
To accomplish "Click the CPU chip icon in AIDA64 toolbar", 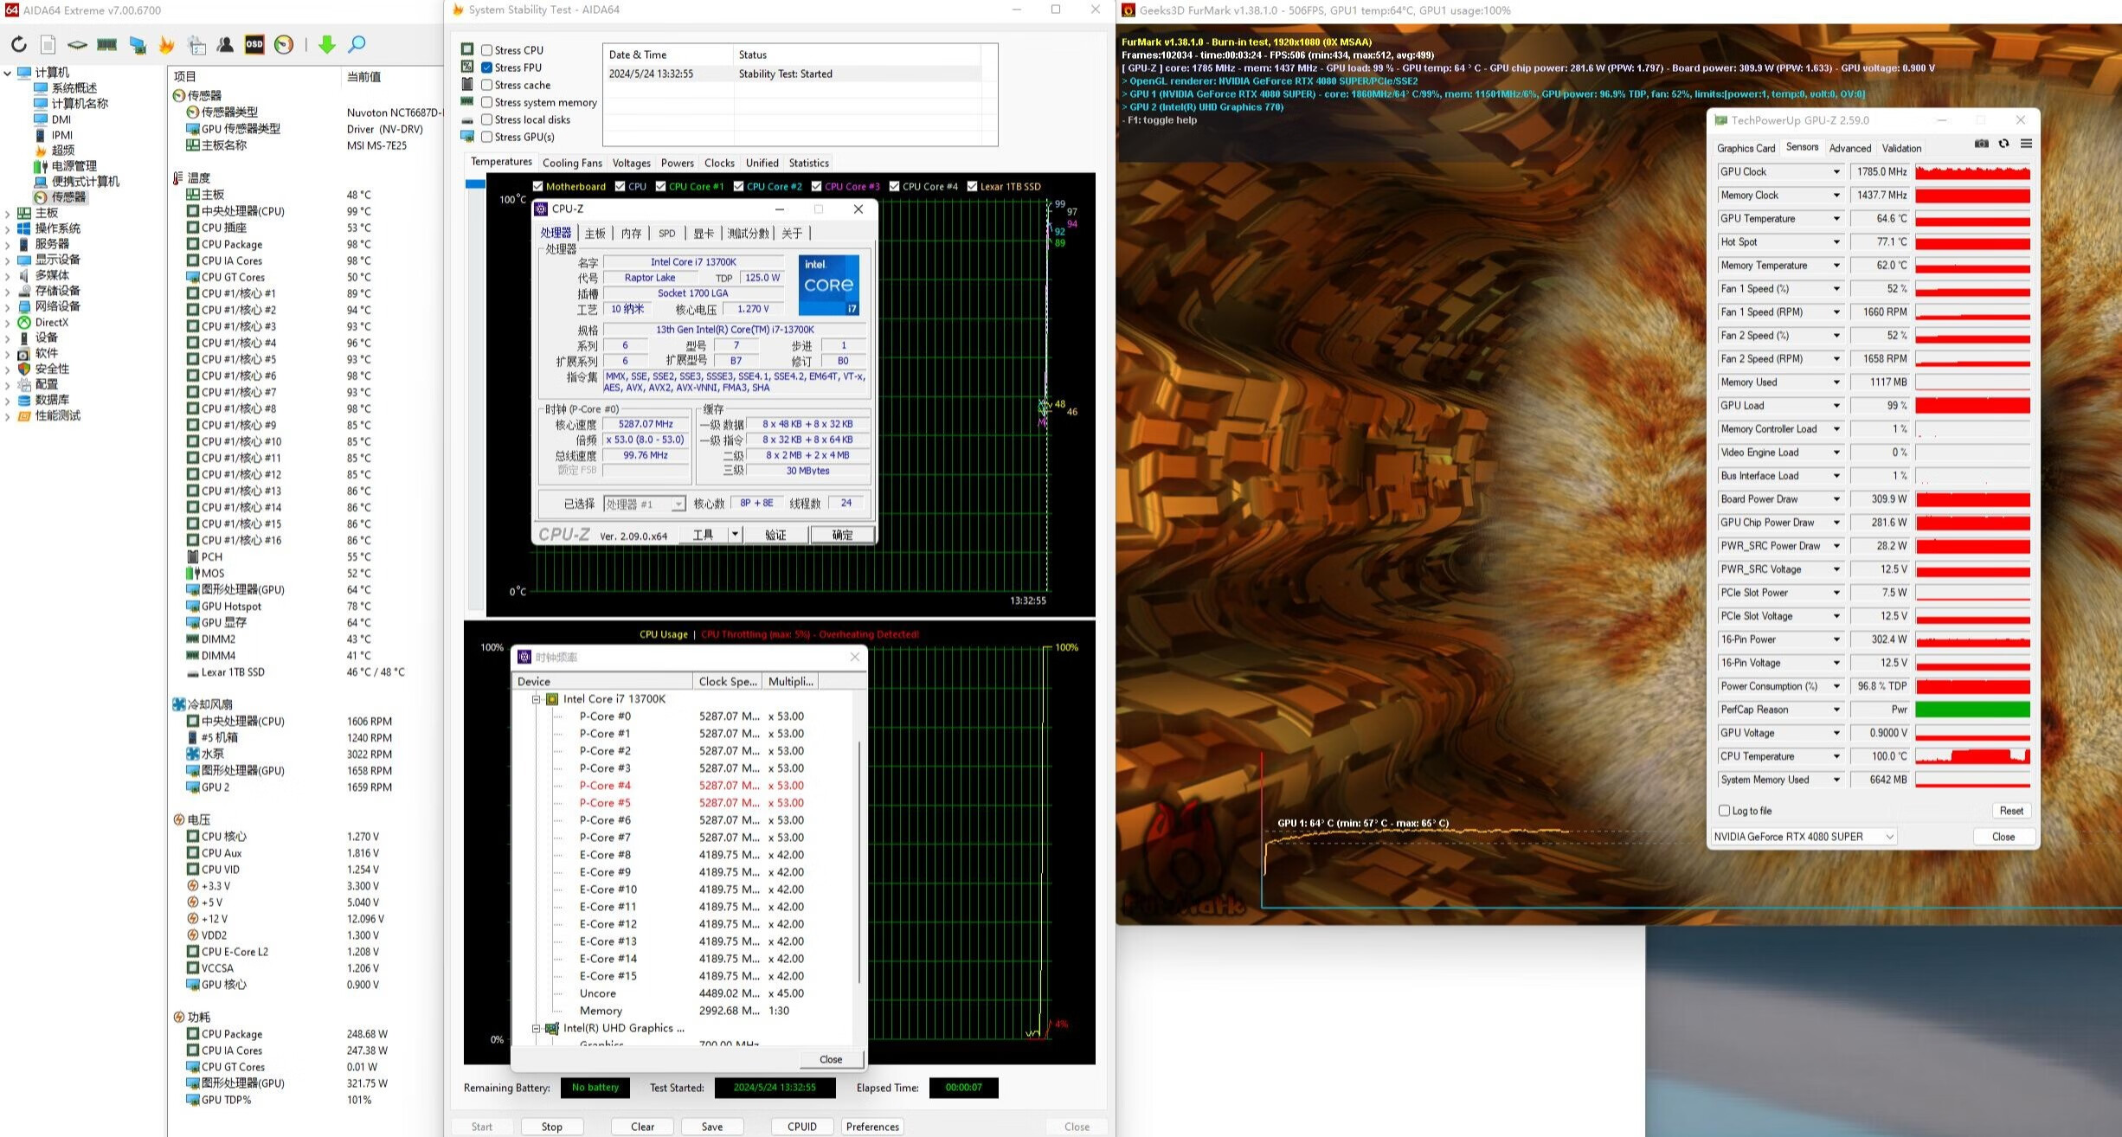I will (x=77, y=44).
